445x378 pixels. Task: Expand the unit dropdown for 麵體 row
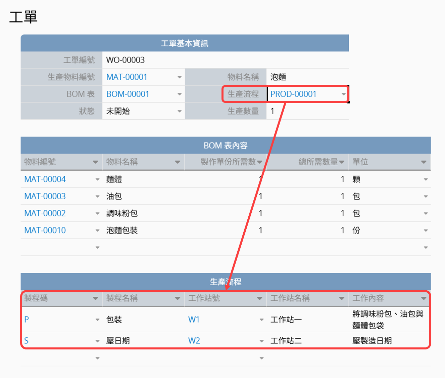426,179
